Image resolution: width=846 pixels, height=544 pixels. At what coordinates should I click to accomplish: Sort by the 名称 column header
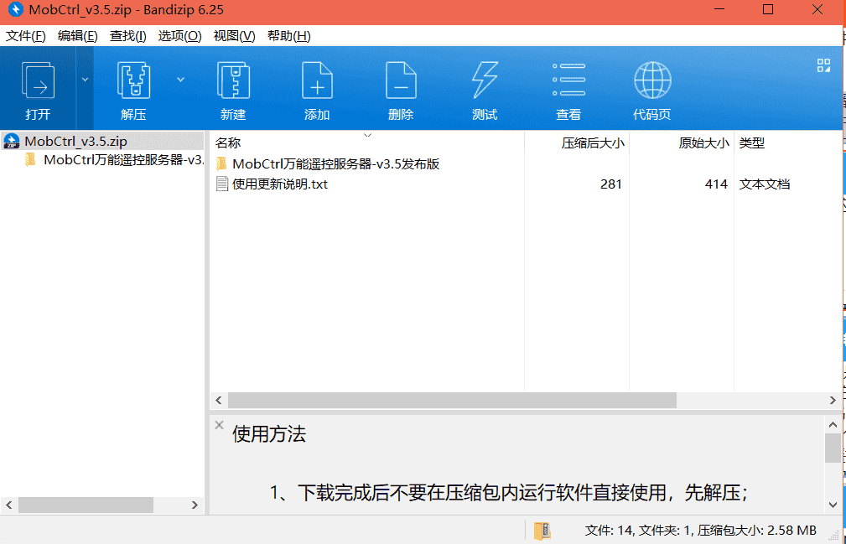click(x=228, y=142)
